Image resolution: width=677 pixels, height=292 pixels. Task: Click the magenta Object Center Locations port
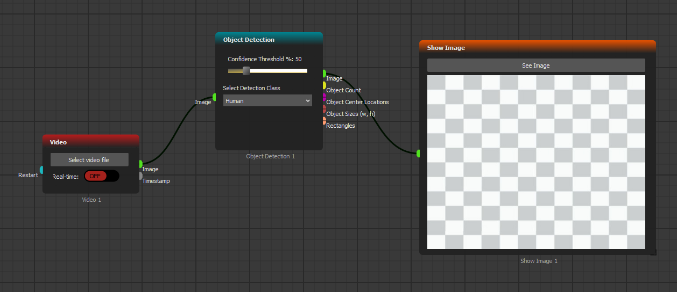(x=324, y=97)
